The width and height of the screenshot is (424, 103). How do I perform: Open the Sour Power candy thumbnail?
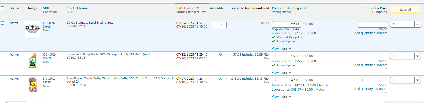(32, 85)
